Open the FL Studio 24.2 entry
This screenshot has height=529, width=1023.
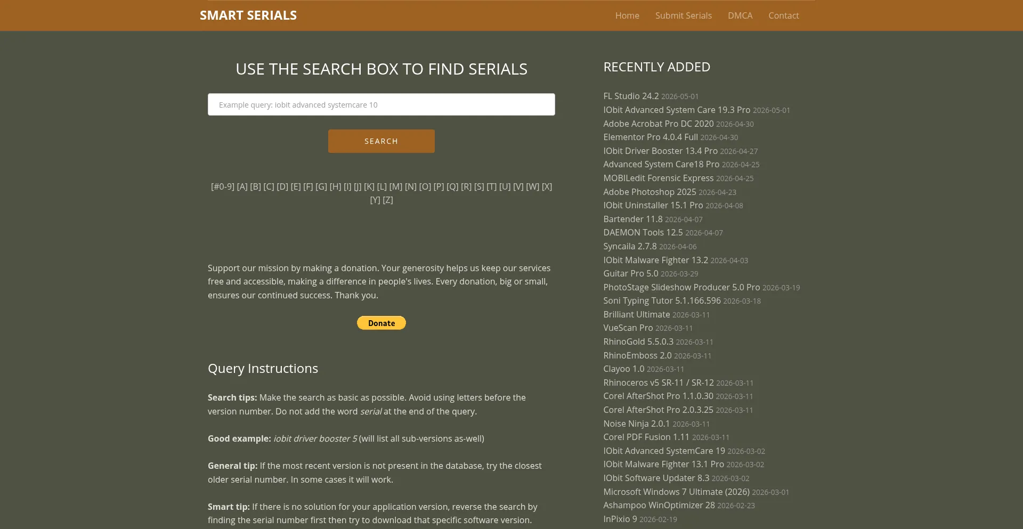click(631, 96)
